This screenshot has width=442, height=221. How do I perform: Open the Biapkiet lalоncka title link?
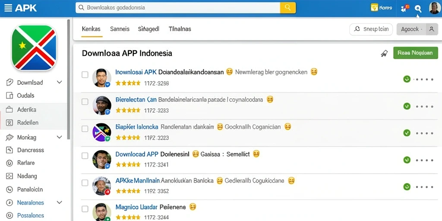(x=137, y=127)
